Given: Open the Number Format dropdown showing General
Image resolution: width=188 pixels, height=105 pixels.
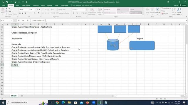Looking at the screenshot, I should [x=86, y=10].
